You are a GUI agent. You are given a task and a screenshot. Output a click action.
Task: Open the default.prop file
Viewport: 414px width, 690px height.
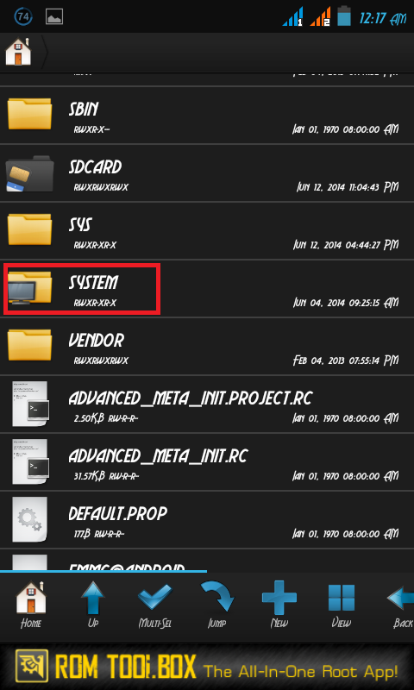coord(207,520)
